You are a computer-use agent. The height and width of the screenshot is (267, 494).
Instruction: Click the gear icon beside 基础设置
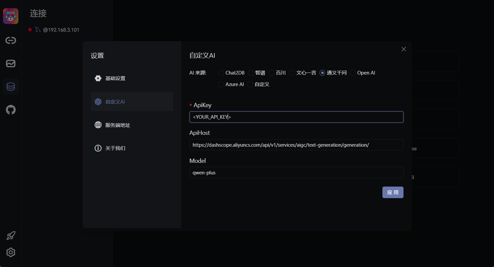point(98,78)
